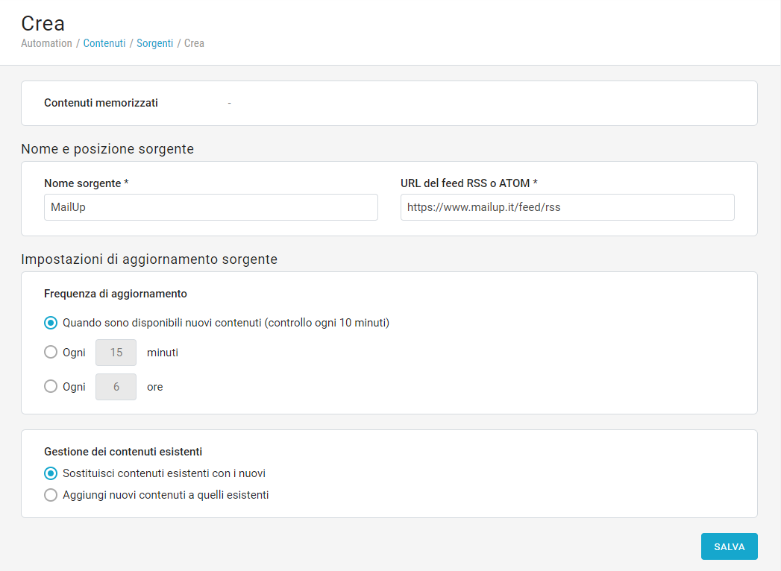Focus the Nome sorgente text field
The height and width of the screenshot is (571, 781).
click(x=210, y=207)
